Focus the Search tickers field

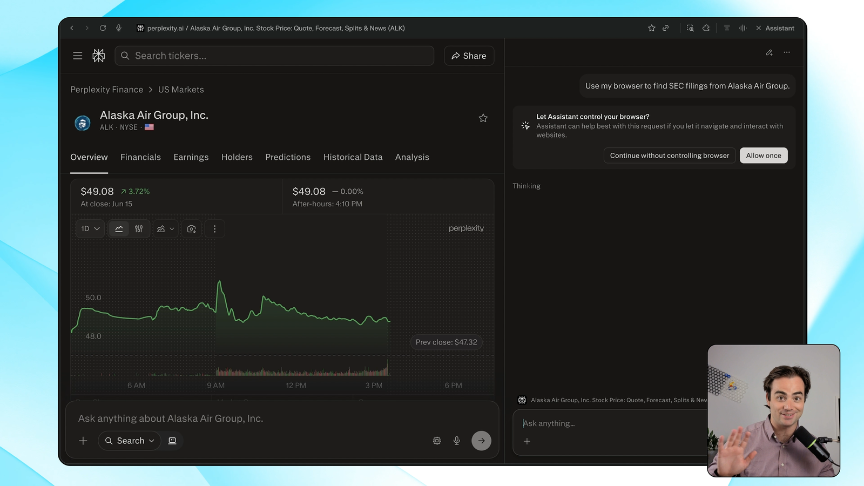pyautogui.click(x=274, y=56)
